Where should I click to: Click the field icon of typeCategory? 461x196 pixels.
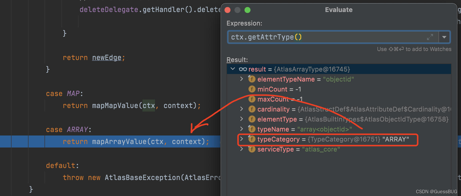click(x=251, y=139)
